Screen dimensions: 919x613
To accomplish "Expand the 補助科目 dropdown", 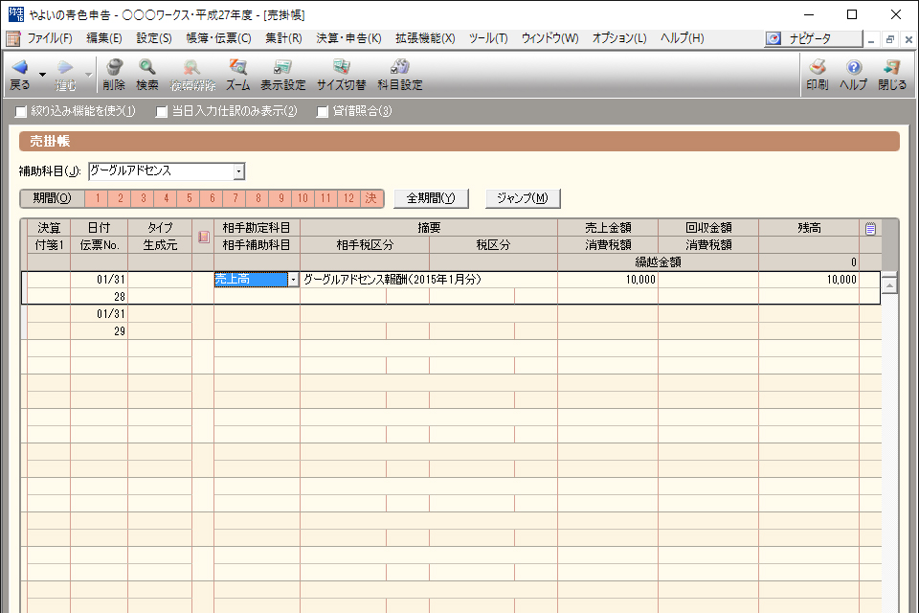I will (x=238, y=171).
